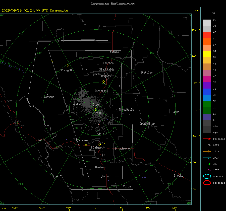Click the Lake Louise label
The height and width of the screenshot is (211, 226).
click(19, 123)
